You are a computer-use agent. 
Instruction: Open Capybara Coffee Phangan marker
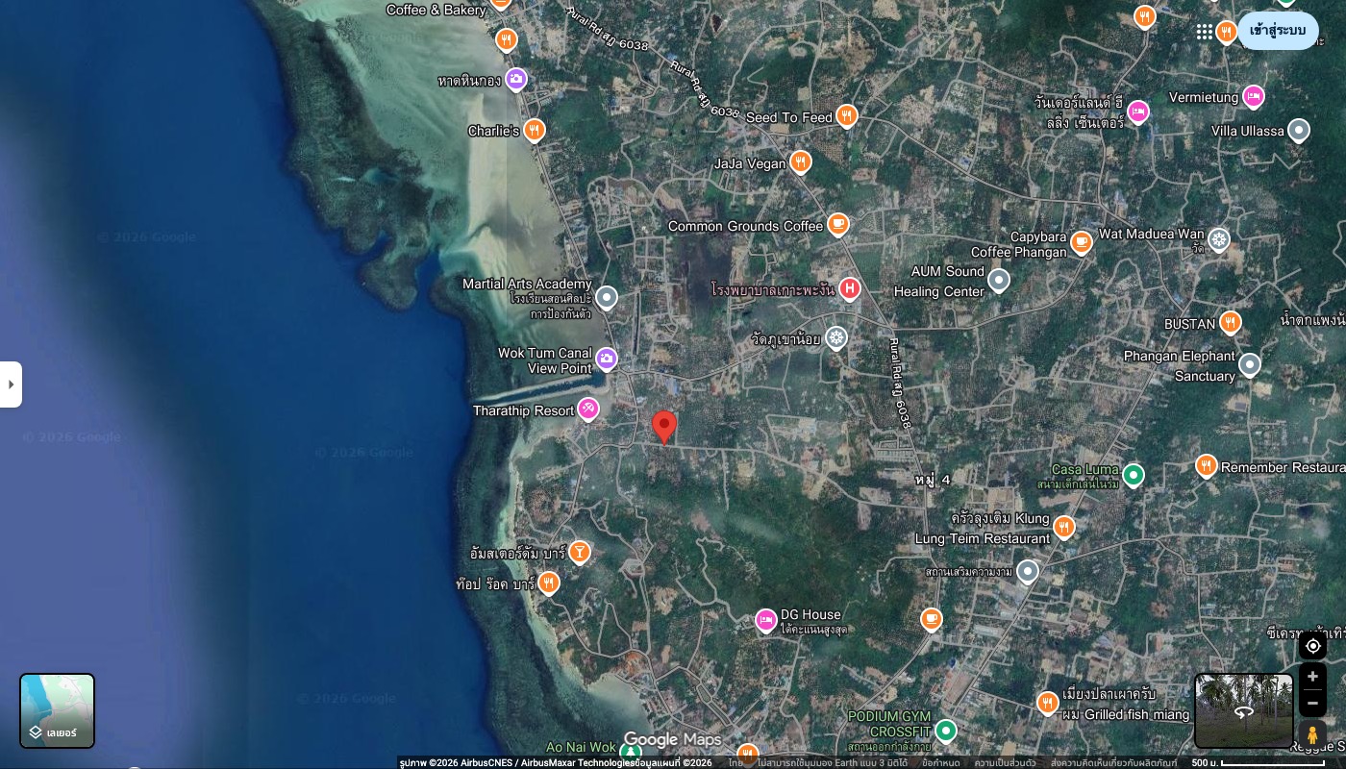click(x=1082, y=241)
